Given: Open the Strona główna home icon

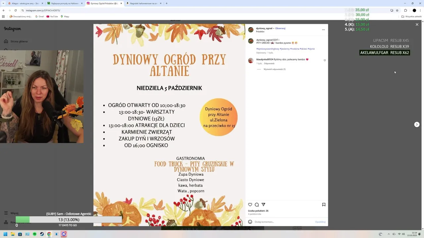Looking at the screenshot, I should pyautogui.click(x=6, y=41).
